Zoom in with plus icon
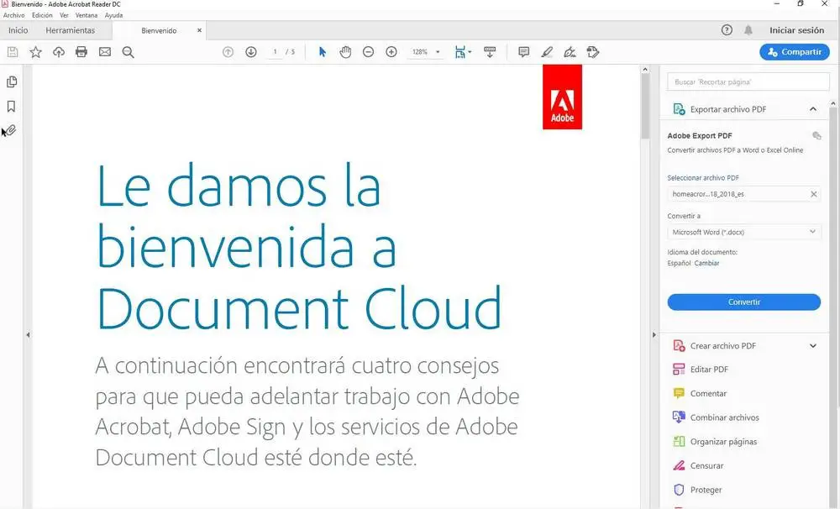Screen dimensions: 840x509 click(391, 52)
